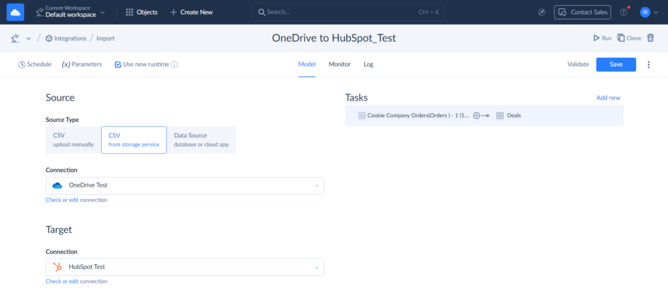Open the Objects grid menu
This screenshot has height=293, width=668.
pyautogui.click(x=142, y=12)
